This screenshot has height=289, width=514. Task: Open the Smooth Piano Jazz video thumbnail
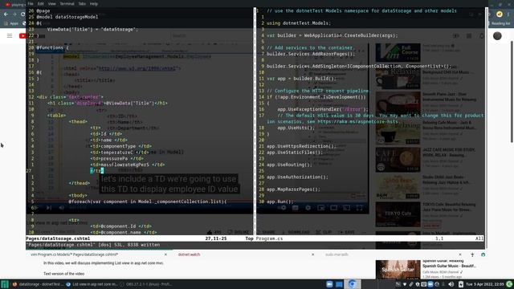(398, 104)
